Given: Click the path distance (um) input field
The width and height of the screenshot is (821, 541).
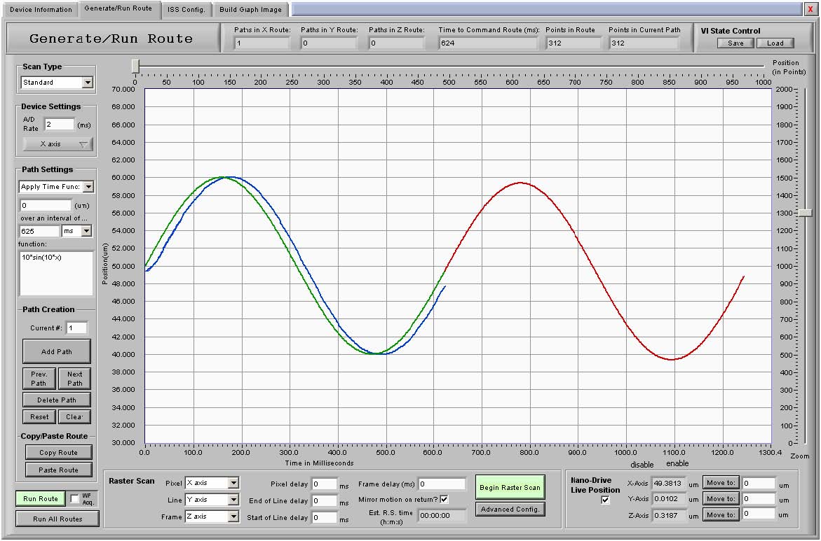Looking at the screenshot, I should (45, 206).
